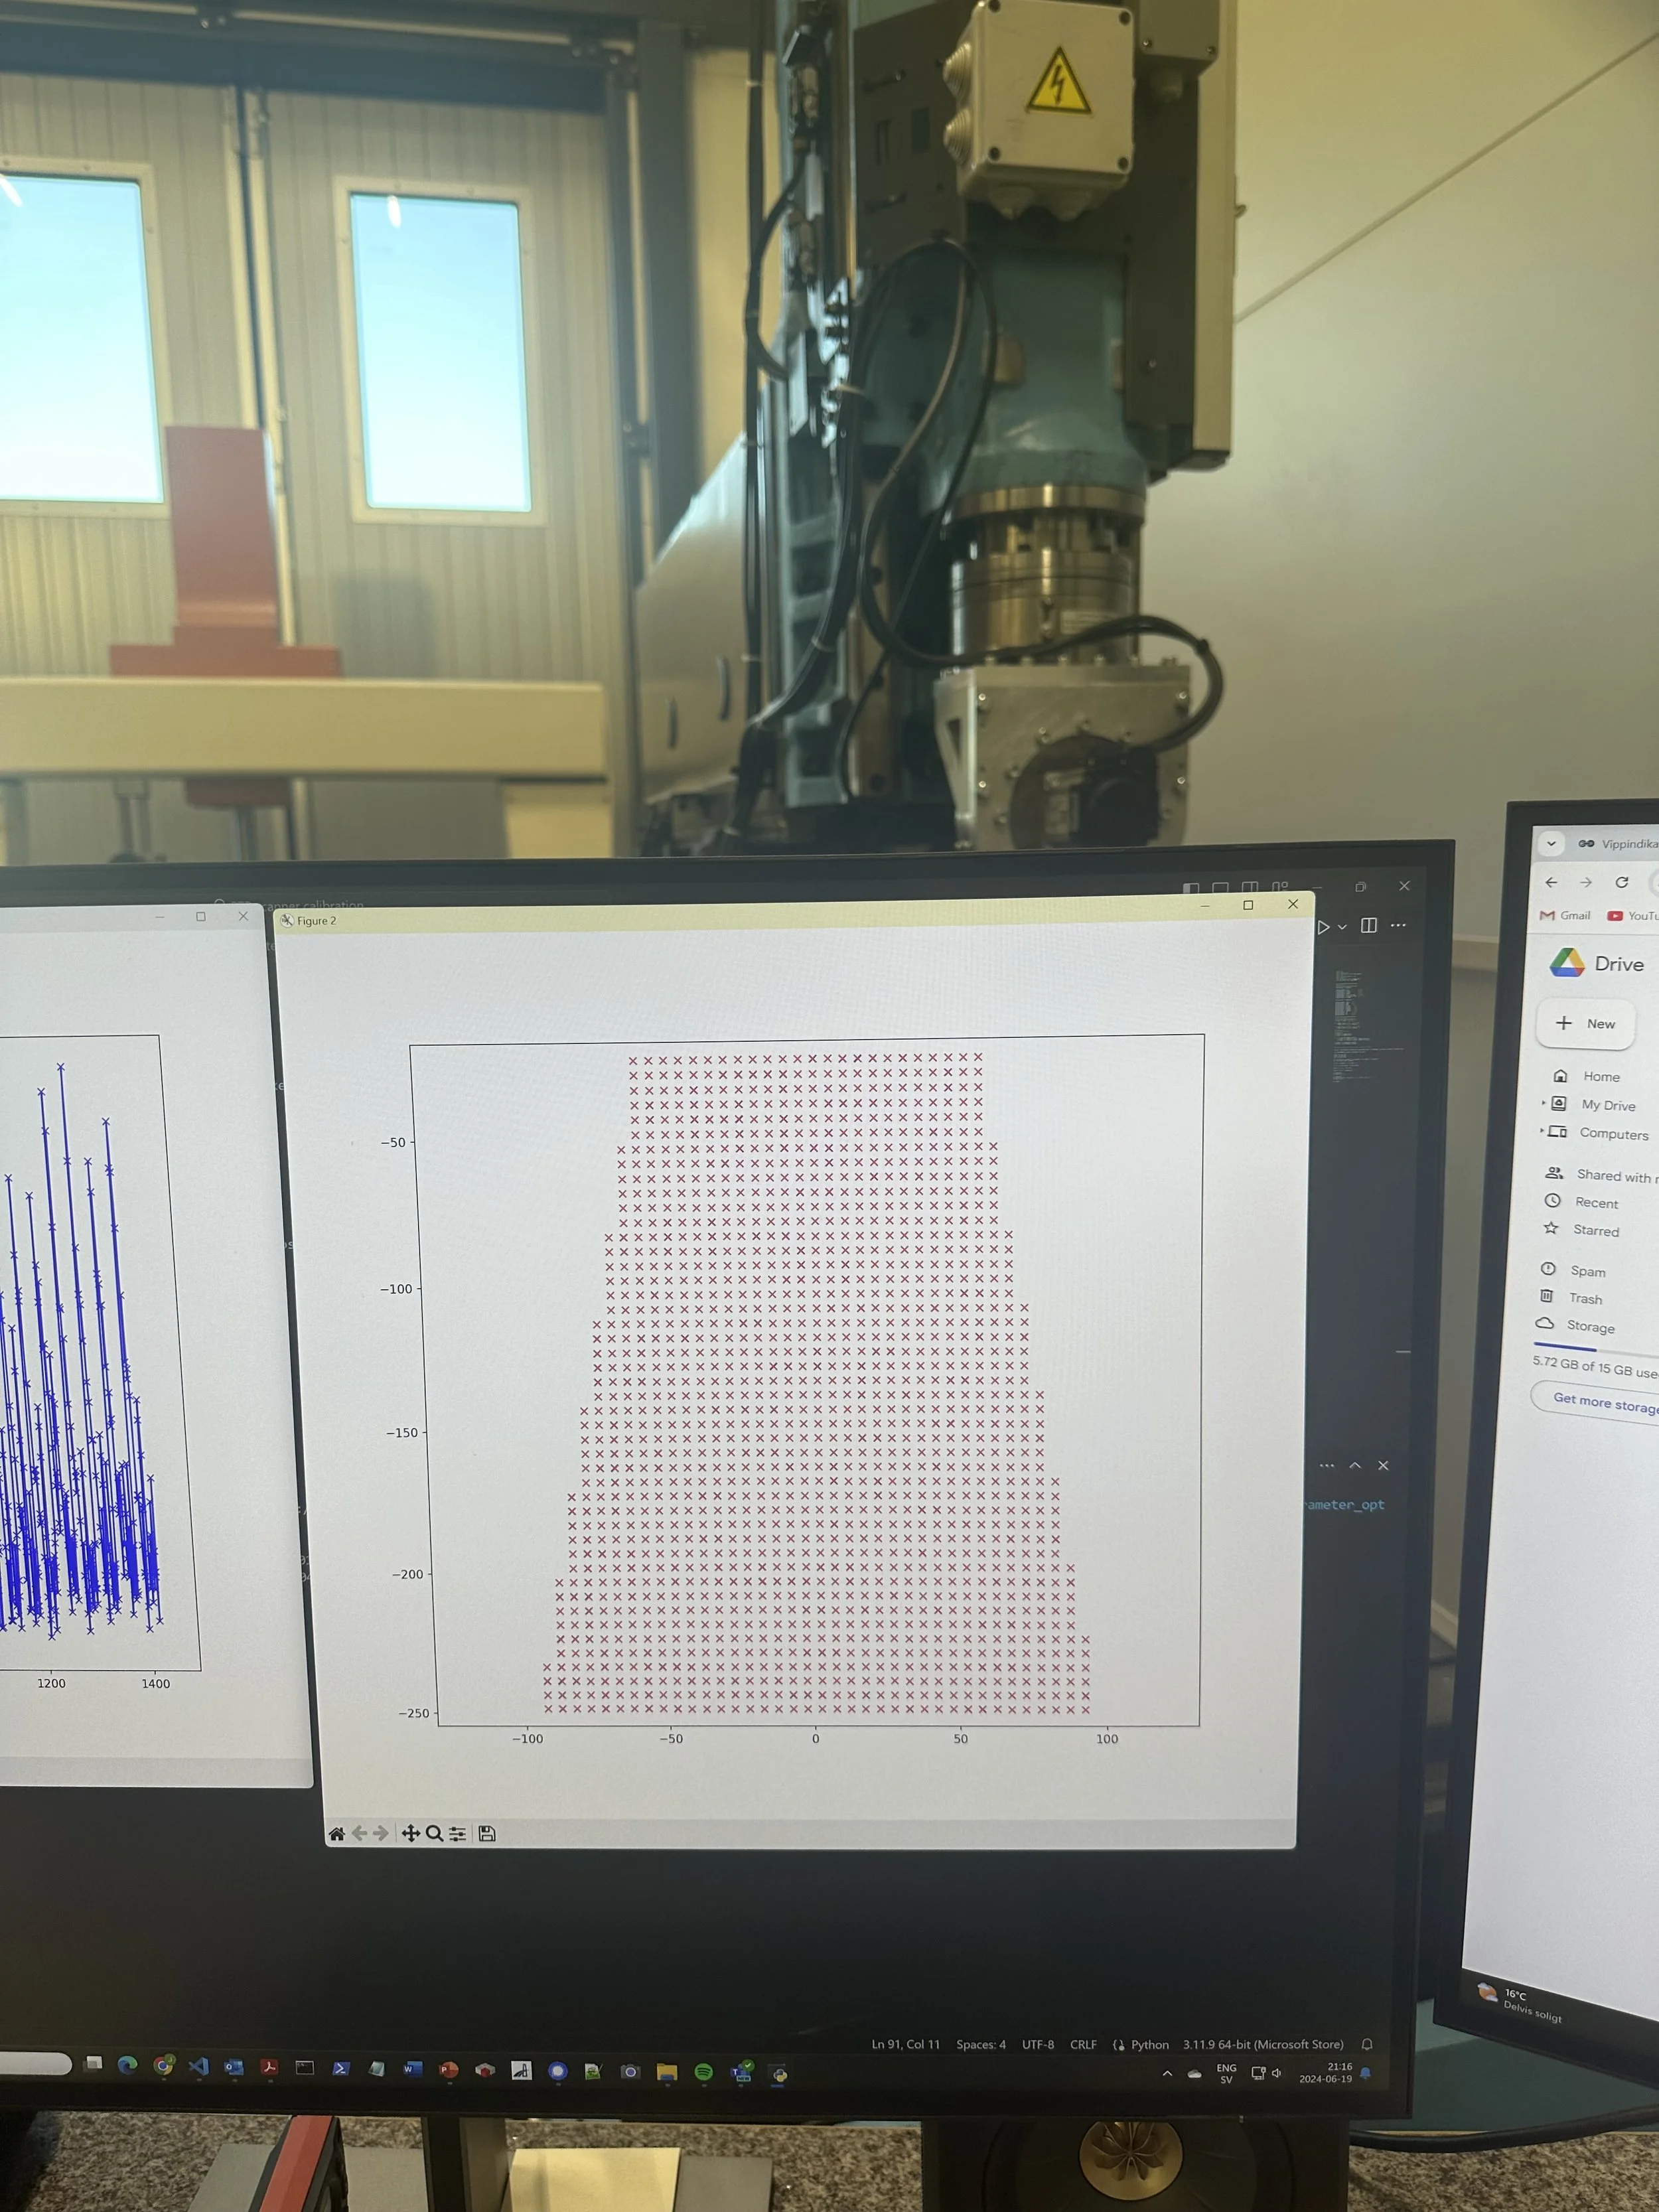The height and width of the screenshot is (2212, 1659).
Task: Click the New button in Google Drive
Action: (x=1585, y=1023)
